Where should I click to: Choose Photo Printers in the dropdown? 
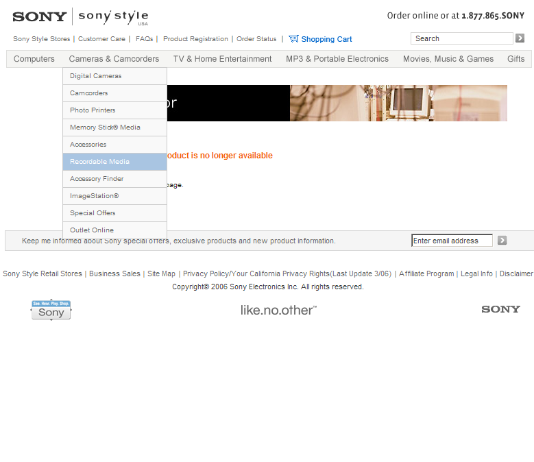pyautogui.click(x=114, y=110)
